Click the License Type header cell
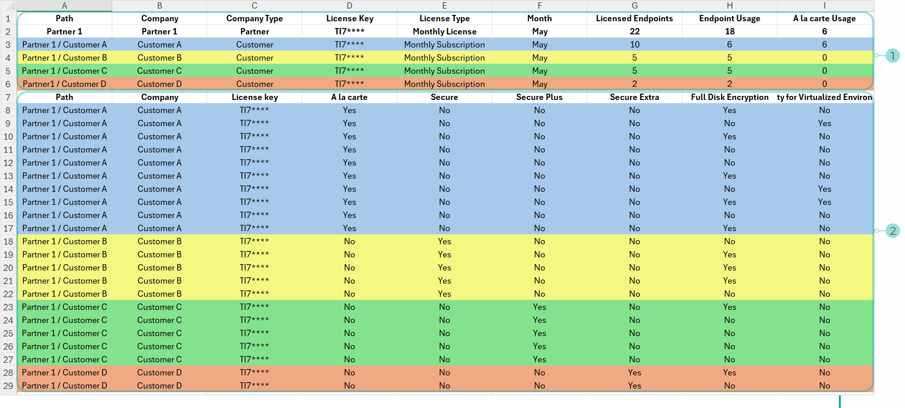Viewport: 905px width, 408px height. tap(444, 19)
